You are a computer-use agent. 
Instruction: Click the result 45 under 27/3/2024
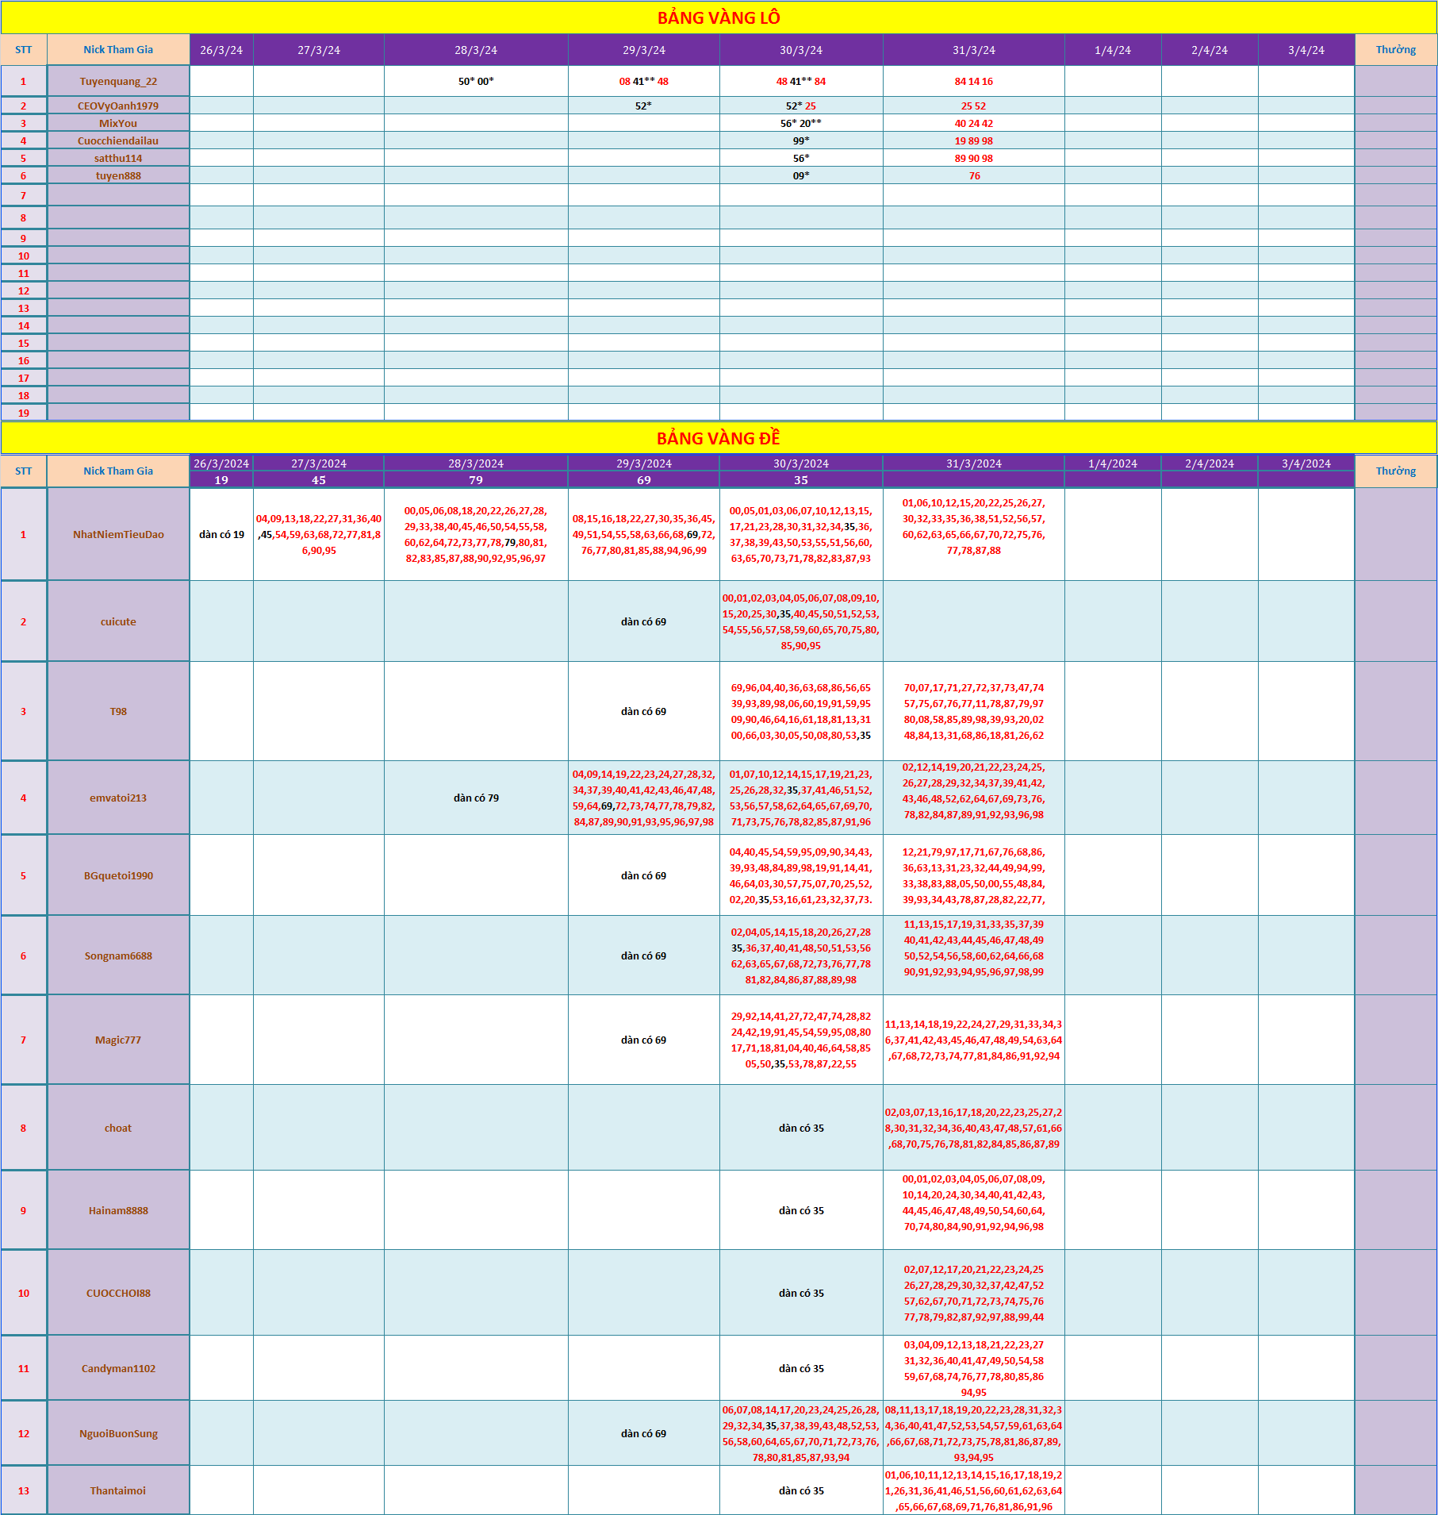click(319, 479)
